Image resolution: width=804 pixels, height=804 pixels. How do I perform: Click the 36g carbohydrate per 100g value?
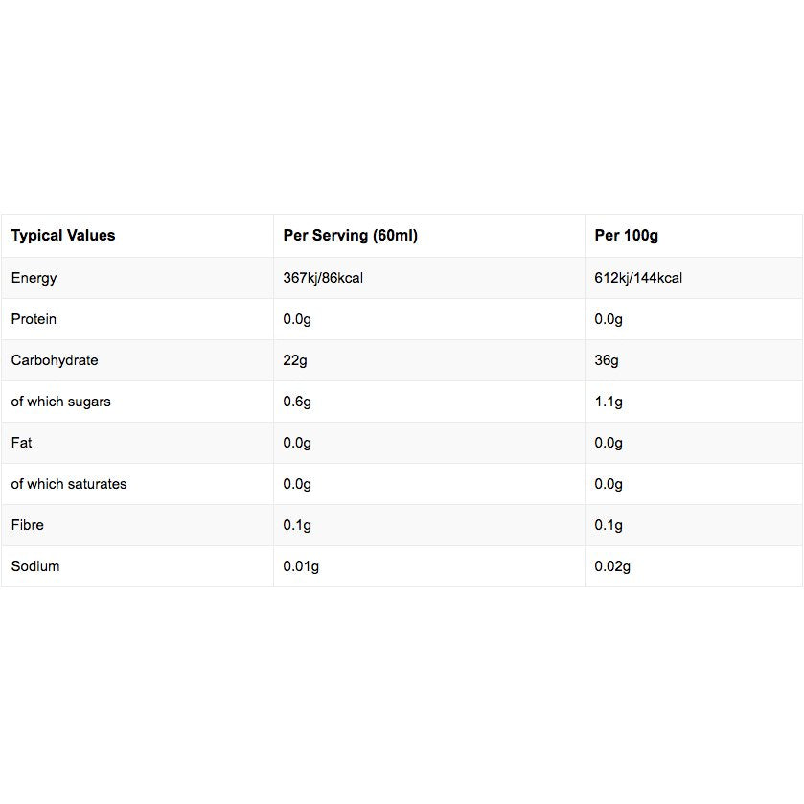click(x=606, y=360)
